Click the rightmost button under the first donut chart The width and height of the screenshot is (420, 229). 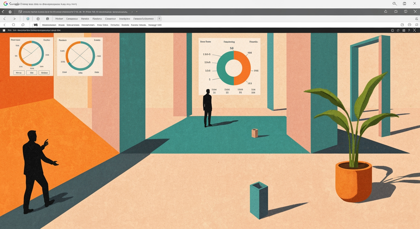coord(44,72)
